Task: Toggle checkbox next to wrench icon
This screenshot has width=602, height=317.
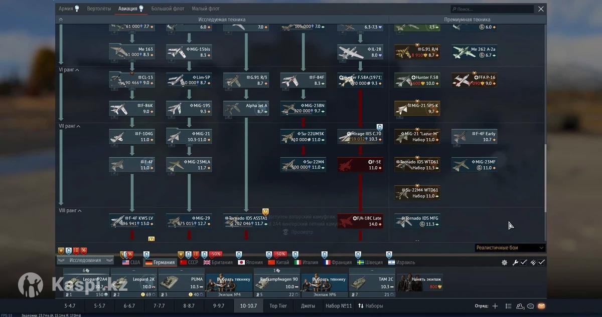Action: tap(523, 262)
